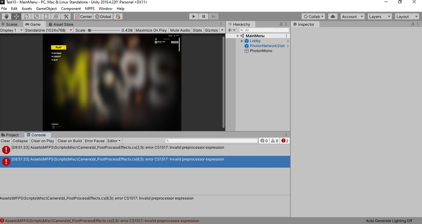This screenshot has height=224, width=422.
Task: Open Layers dropdown
Action: (x=380, y=16)
